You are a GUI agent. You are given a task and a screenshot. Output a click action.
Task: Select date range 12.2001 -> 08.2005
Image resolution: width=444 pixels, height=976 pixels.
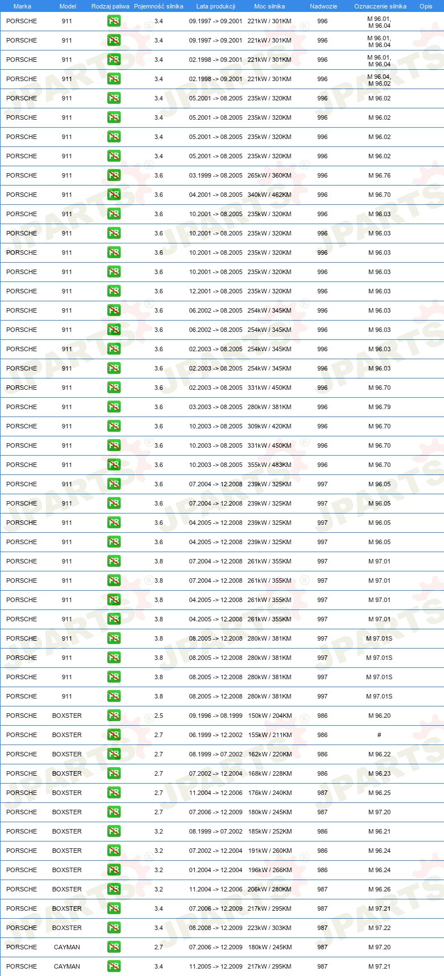pos(216,291)
